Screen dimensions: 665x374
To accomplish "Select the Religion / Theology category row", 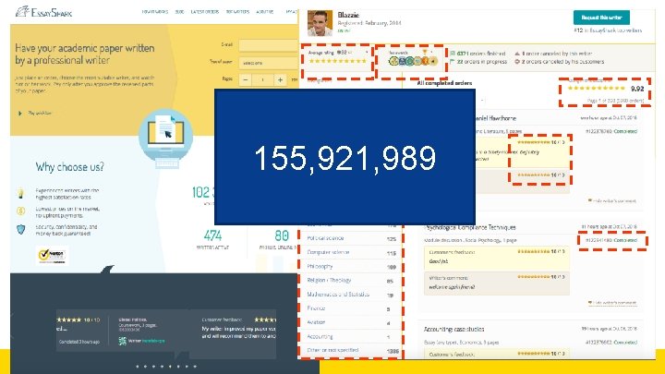I will click(351, 281).
